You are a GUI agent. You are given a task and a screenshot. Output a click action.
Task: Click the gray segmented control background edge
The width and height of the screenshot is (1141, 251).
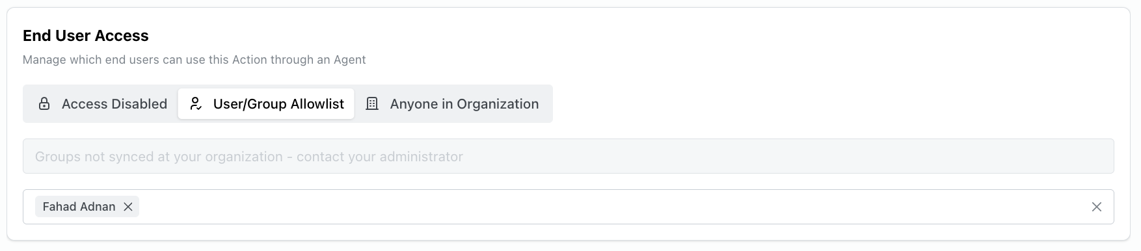click(x=551, y=104)
